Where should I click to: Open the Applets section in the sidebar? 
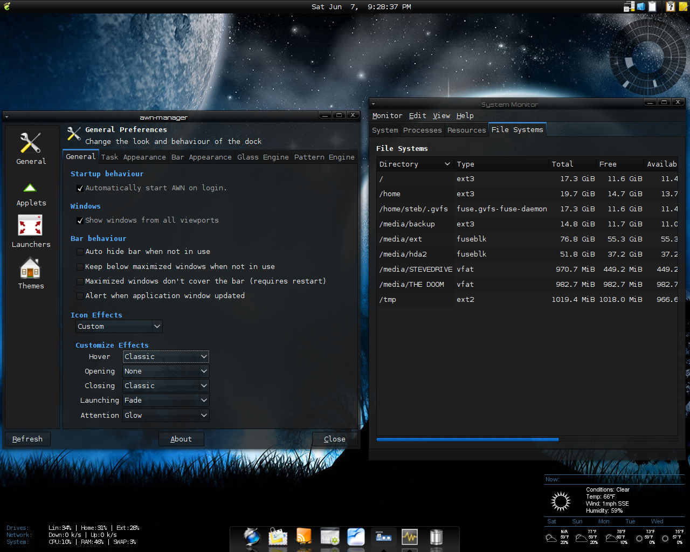click(x=30, y=195)
